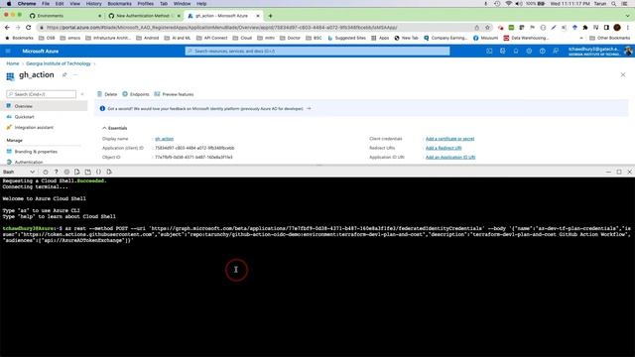The width and height of the screenshot is (635, 357).
Task: Click the Endpoints button
Action: click(136, 94)
